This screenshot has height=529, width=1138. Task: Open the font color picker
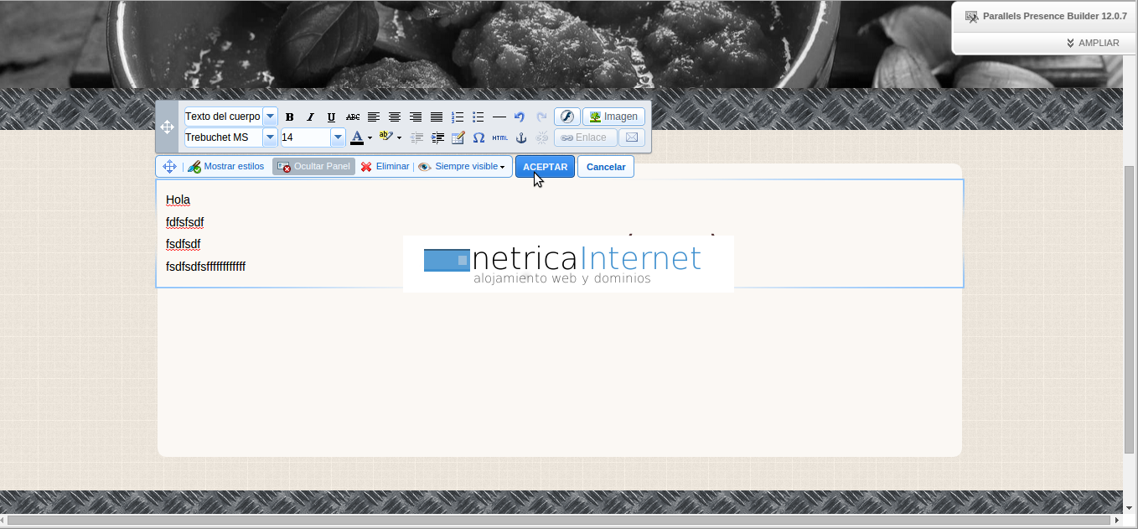(x=360, y=137)
